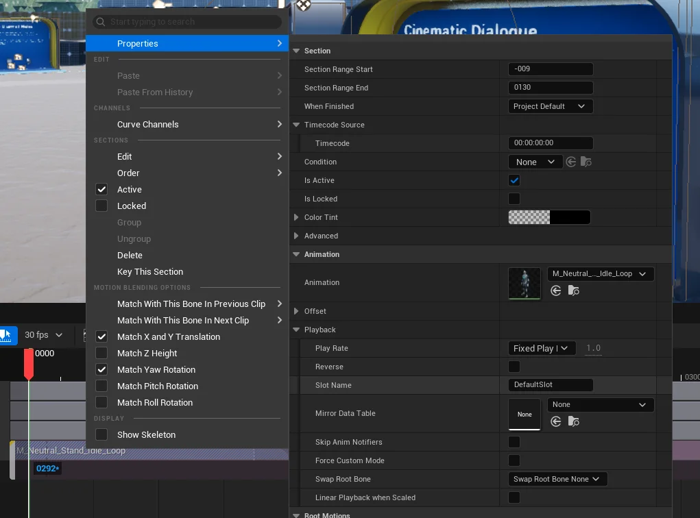Open the M_Neutral Idle_Loop animation dropdown
700x518 pixels.
tap(601, 274)
